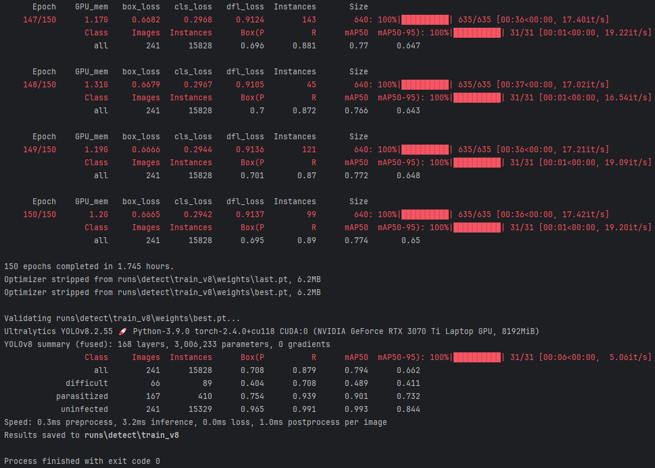Image resolution: width=655 pixels, height=468 pixels.
Task: Click the line '150 epochs completed in 1.745 hours.'
Action: (89, 267)
